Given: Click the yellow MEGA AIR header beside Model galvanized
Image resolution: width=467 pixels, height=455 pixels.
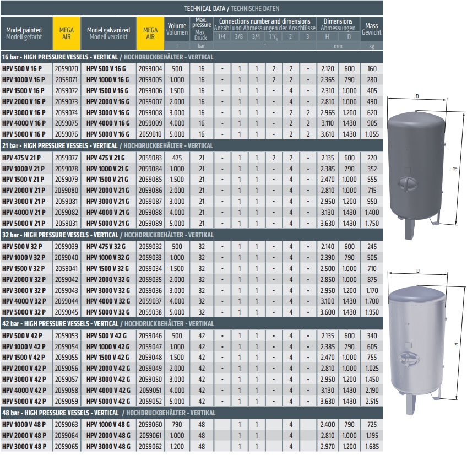Looking at the screenshot, I should [150, 33].
